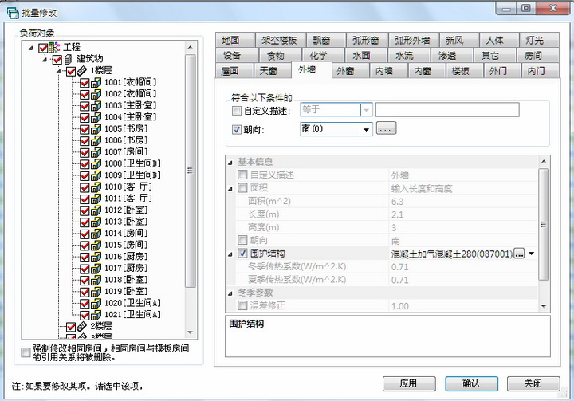574x401 pixels.
Task: Click room icon for 1005[书房]
Action: point(96,129)
